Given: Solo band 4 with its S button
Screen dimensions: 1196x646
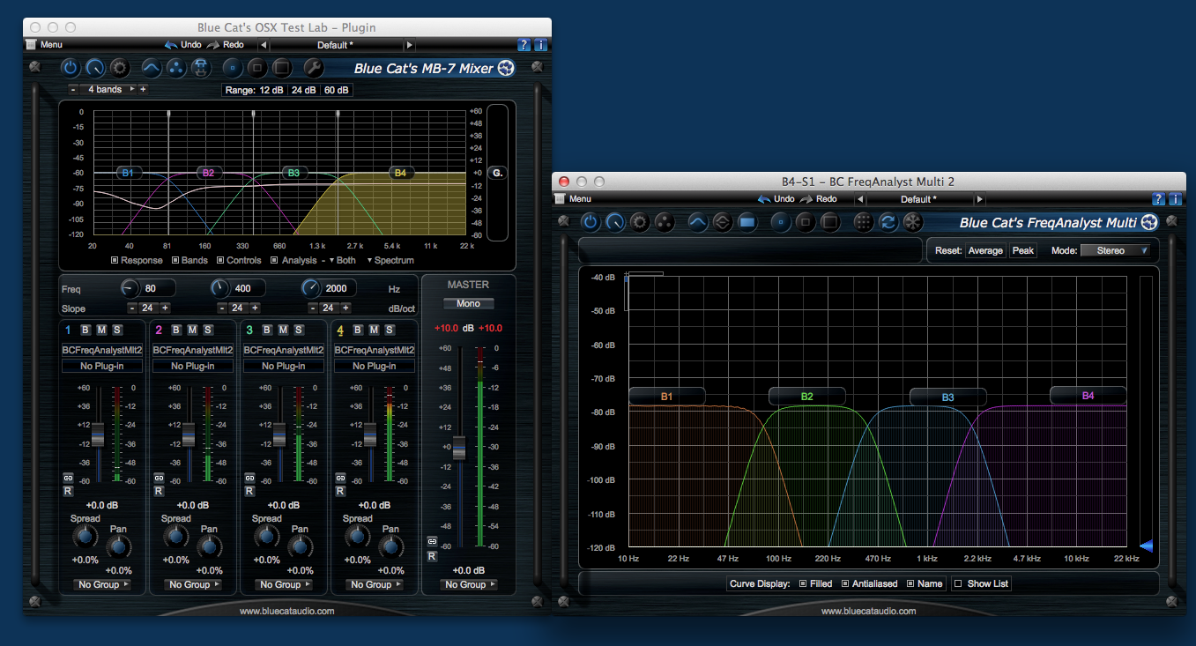Looking at the screenshot, I should coord(390,330).
